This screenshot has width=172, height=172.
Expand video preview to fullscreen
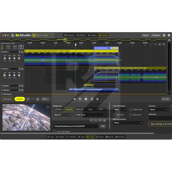48,107
